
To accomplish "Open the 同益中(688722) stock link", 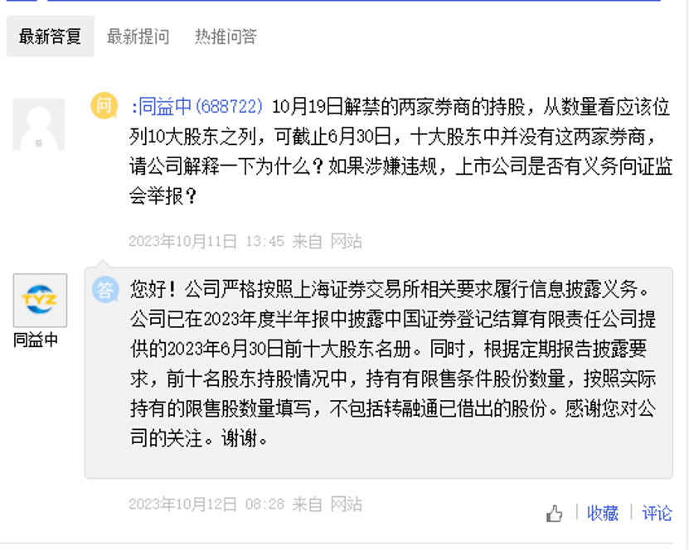I will click(x=199, y=106).
